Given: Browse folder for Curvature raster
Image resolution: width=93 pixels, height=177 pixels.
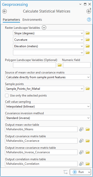Looking at the screenshot, I should pyautogui.click(x=88, y=39).
